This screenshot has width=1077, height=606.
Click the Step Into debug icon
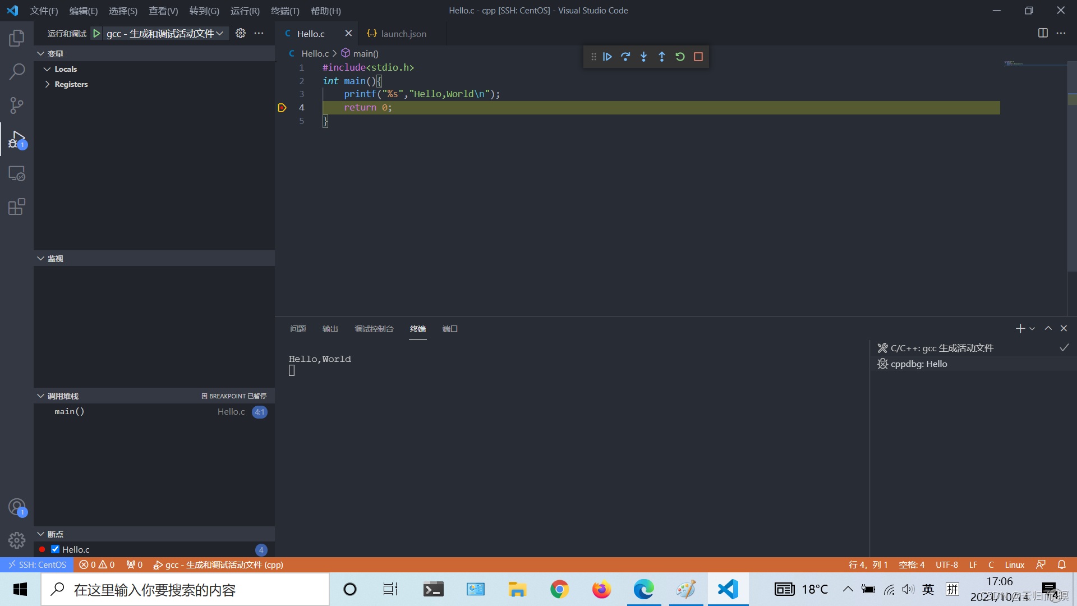point(644,57)
